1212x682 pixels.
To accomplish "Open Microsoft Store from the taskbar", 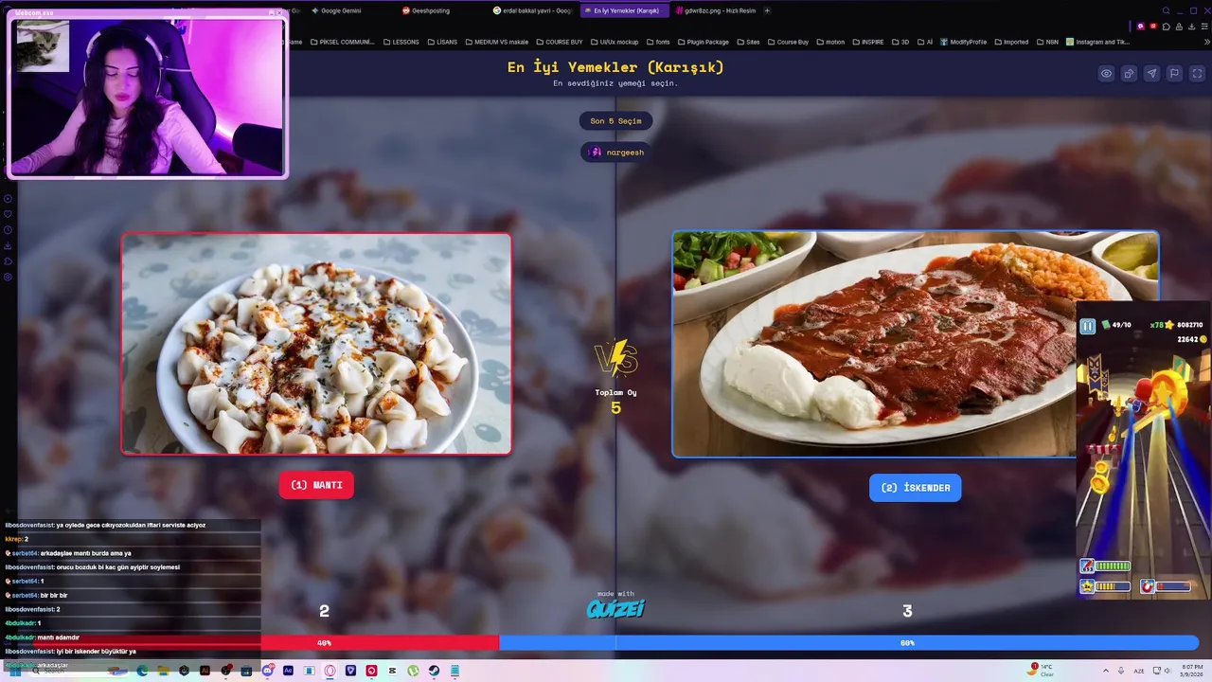I will coord(246,671).
